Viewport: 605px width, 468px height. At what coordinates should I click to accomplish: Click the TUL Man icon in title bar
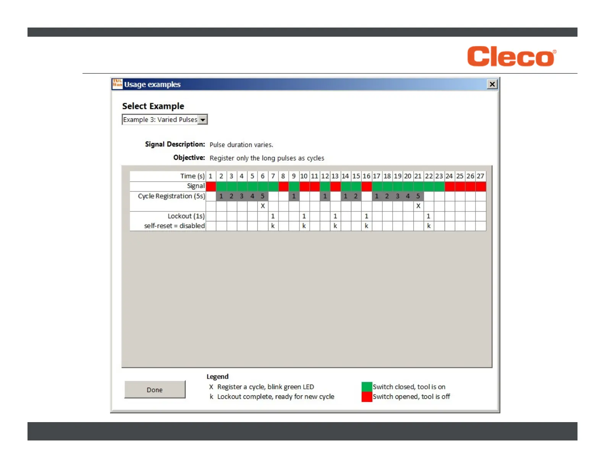point(117,84)
